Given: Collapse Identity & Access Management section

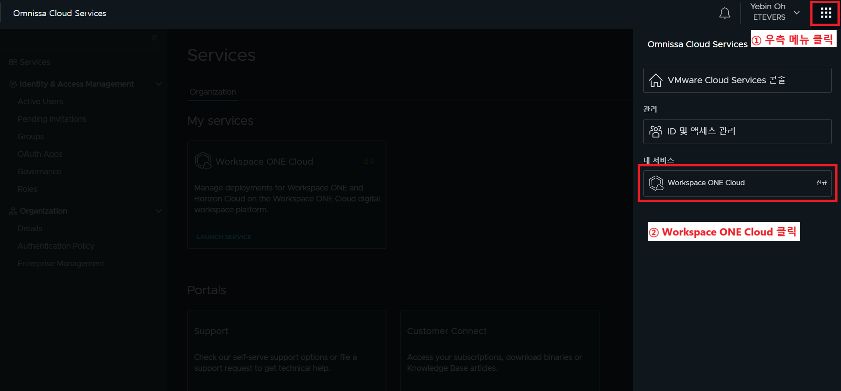Looking at the screenshot, I should (159, 84).
